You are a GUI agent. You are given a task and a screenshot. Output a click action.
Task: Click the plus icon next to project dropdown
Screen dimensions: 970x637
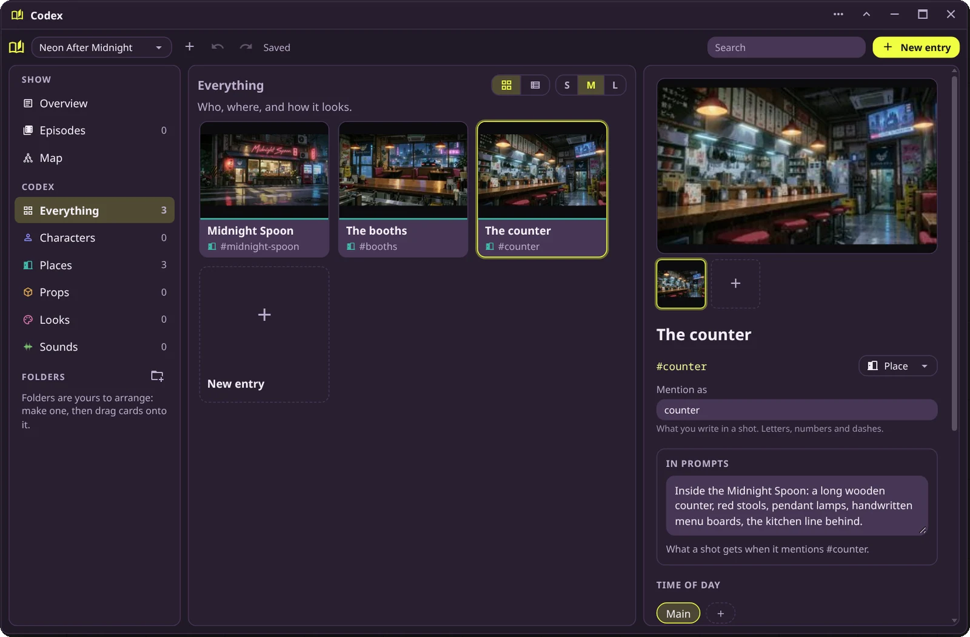(x=189, y=47)
